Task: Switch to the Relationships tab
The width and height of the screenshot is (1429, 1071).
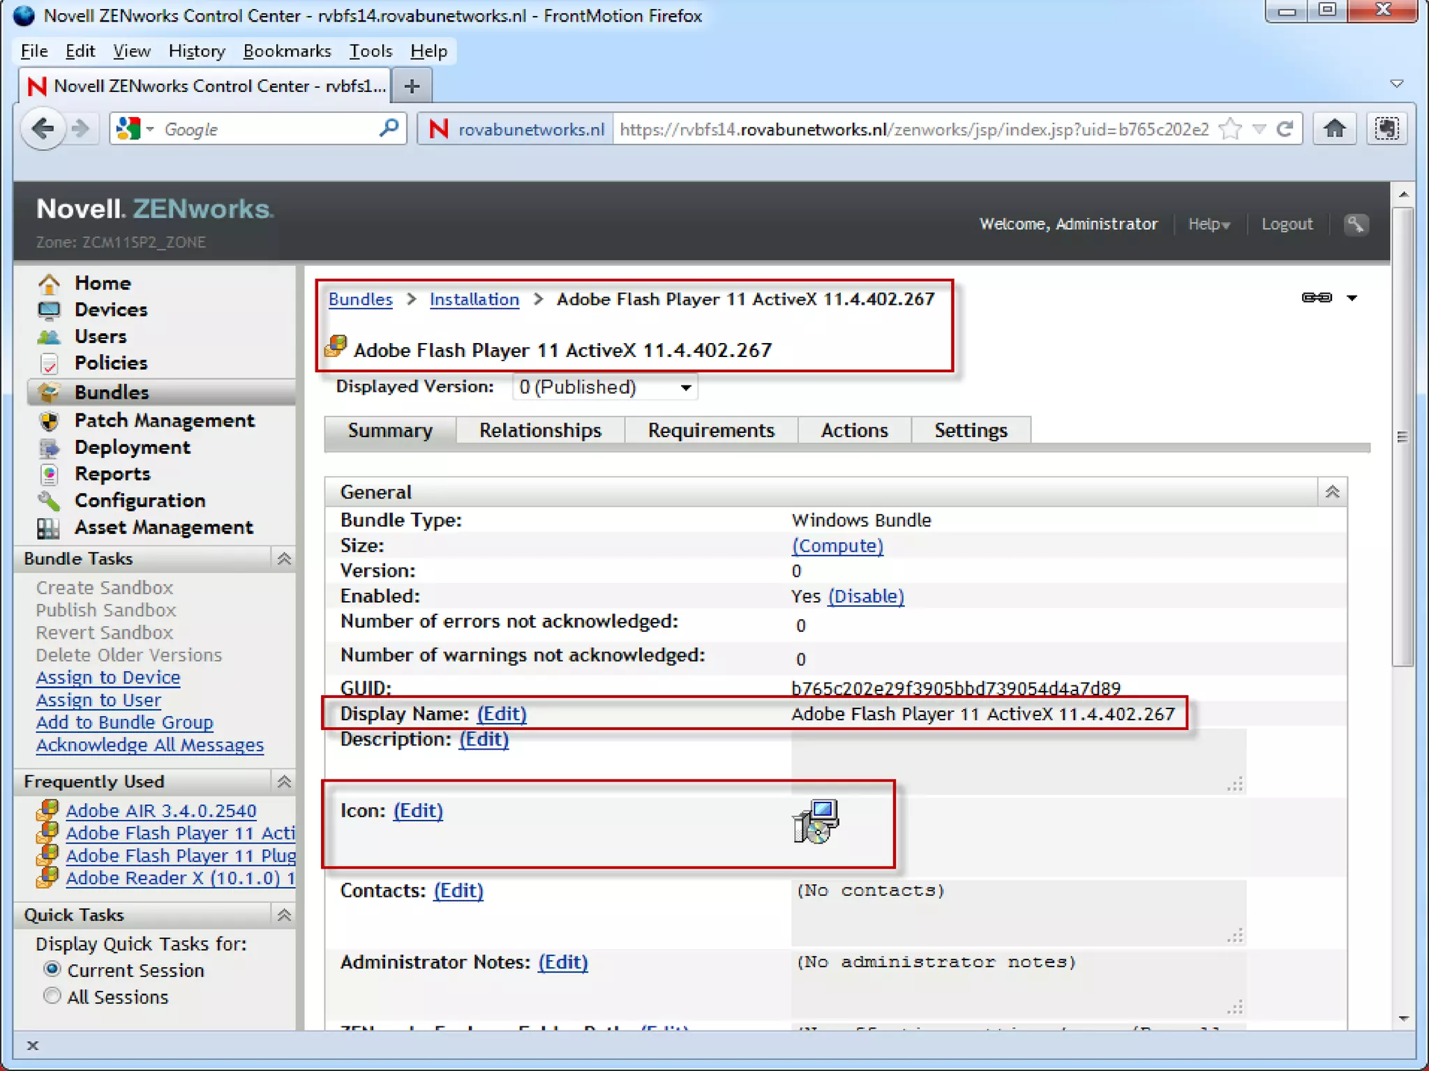Action: 540,430
